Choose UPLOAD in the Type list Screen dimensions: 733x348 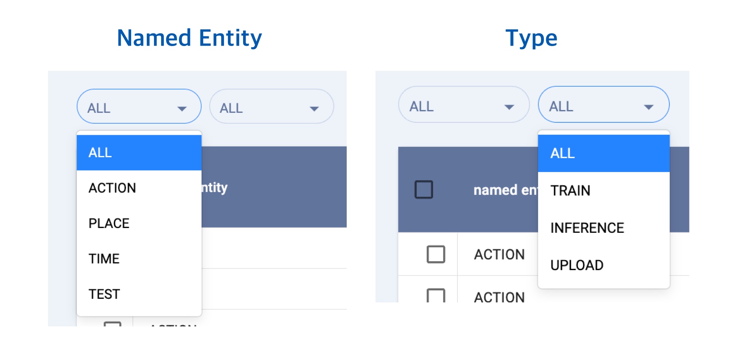[x=577, y=265]
